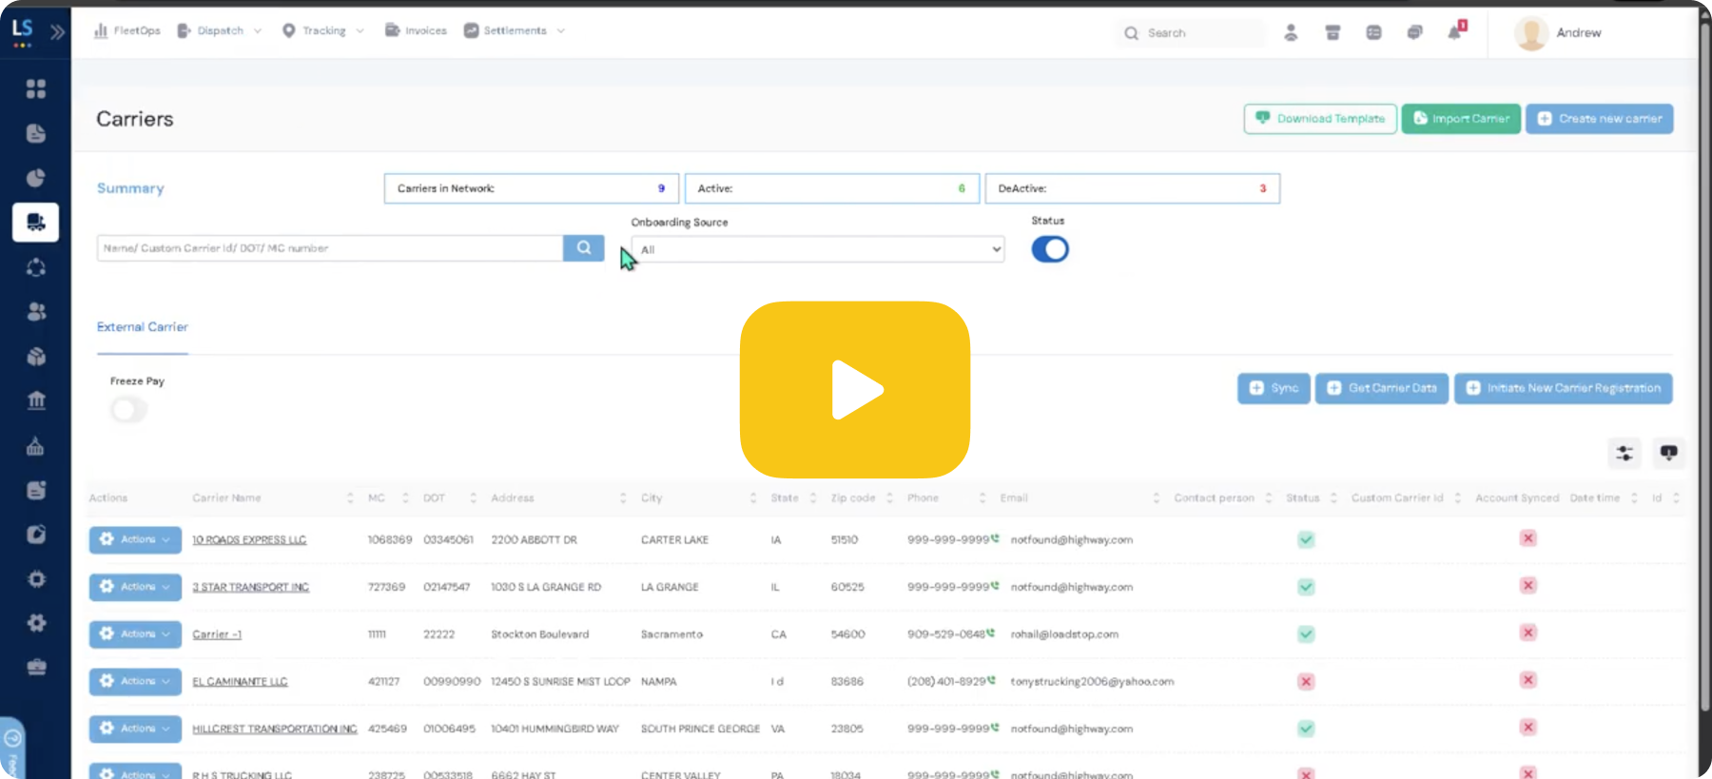Open Actions dropdown for Carrier -1

135,633
